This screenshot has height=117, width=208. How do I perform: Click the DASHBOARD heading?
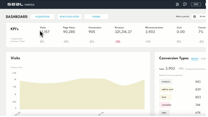[17, 17]
